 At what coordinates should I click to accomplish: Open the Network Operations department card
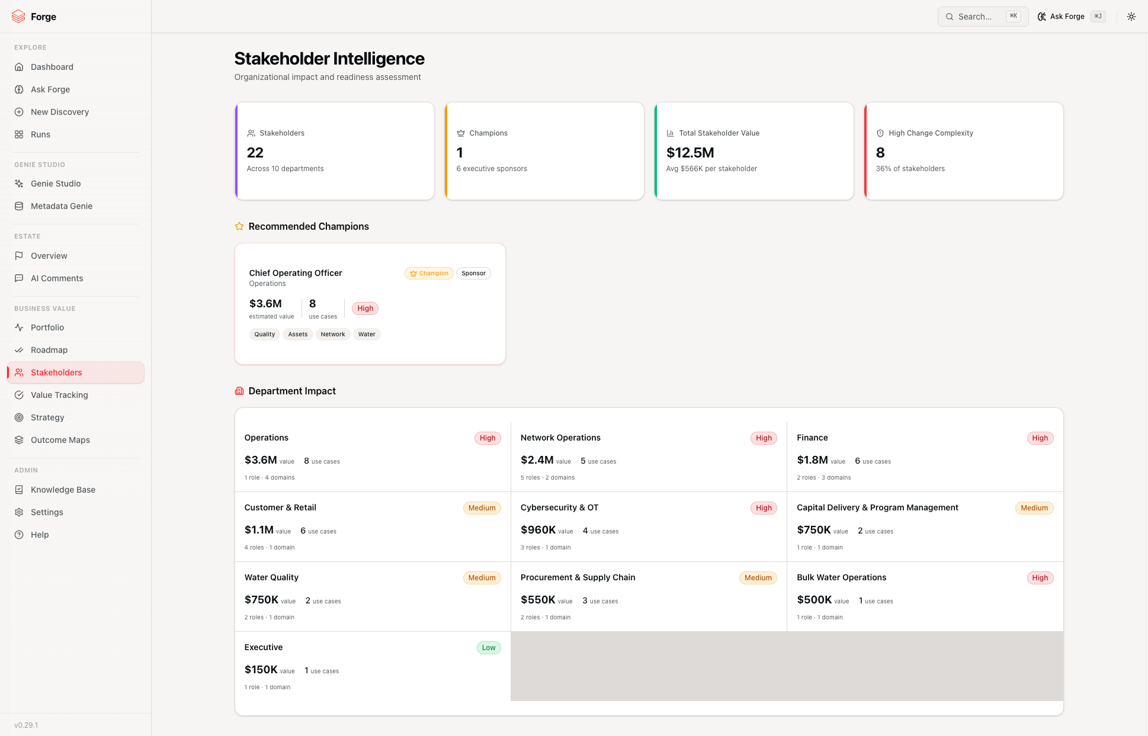(649, 457)
